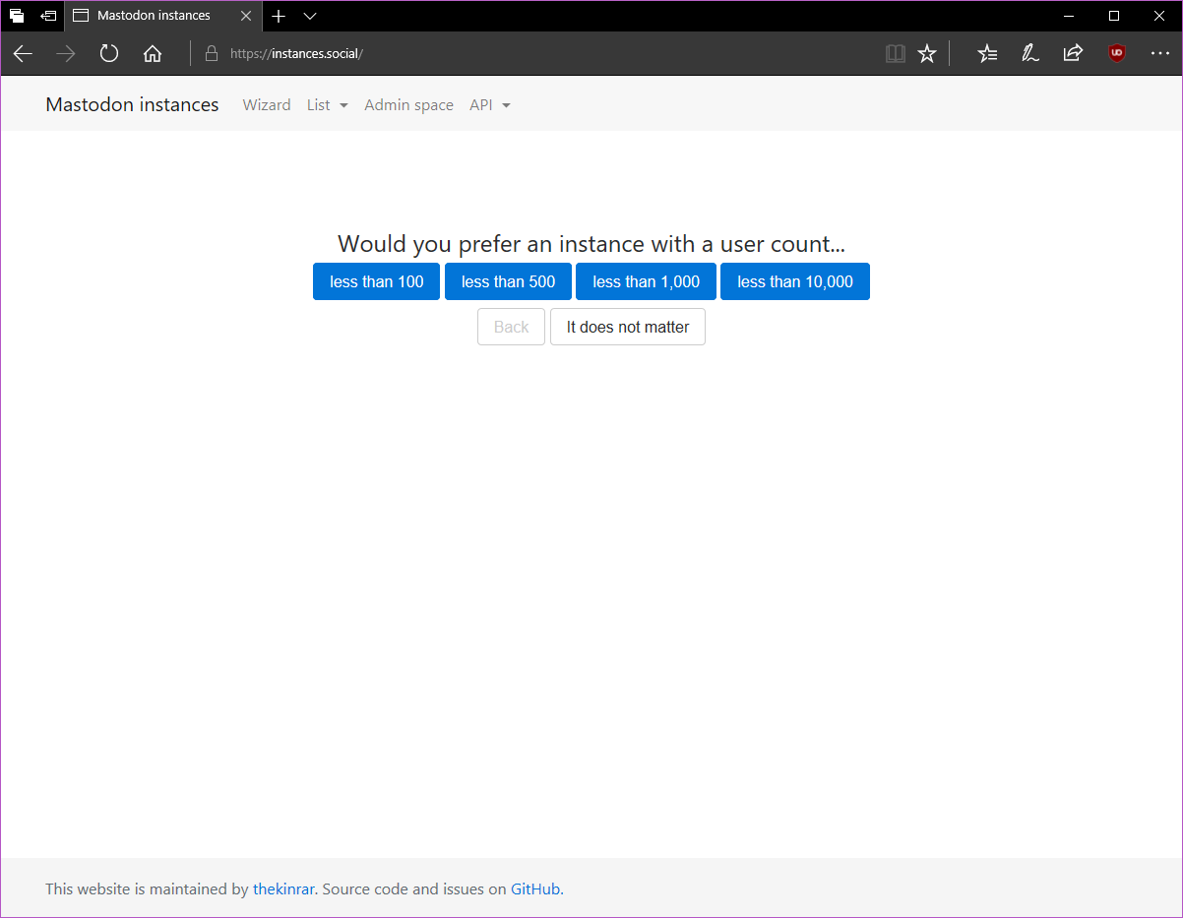Open the uBlock Origin extension icon

[x=1116, y=54]
